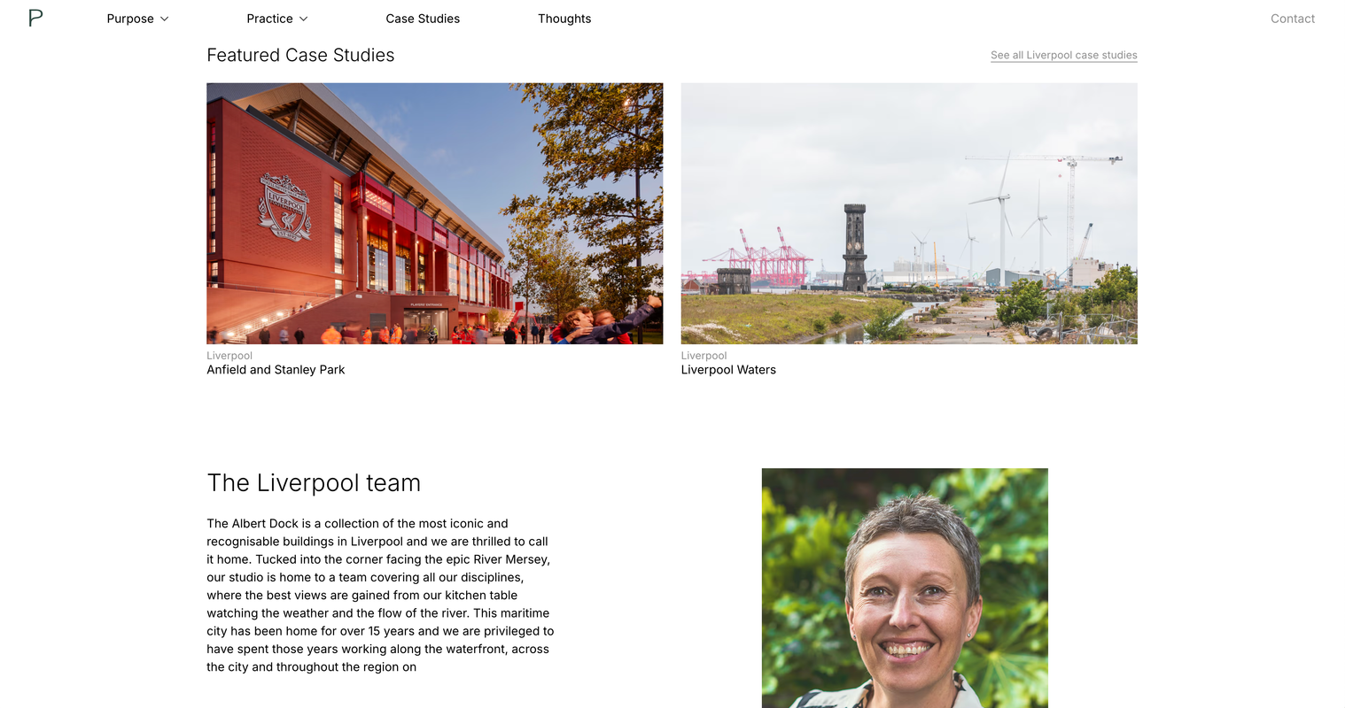Expand the Purpose menu chevron
The width and height of the screenshot is (1345, 708).
pos(164,19)
